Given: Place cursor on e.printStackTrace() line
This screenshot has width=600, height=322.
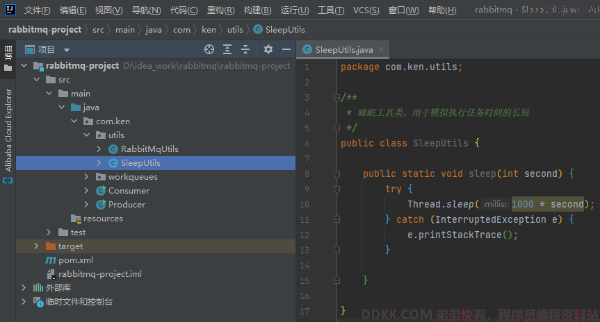Looking at the screenshot, I should [x=462, y=235].
